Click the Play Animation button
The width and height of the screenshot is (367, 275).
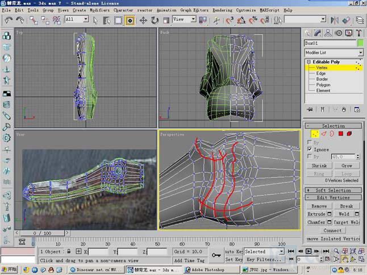coord(308,251)
